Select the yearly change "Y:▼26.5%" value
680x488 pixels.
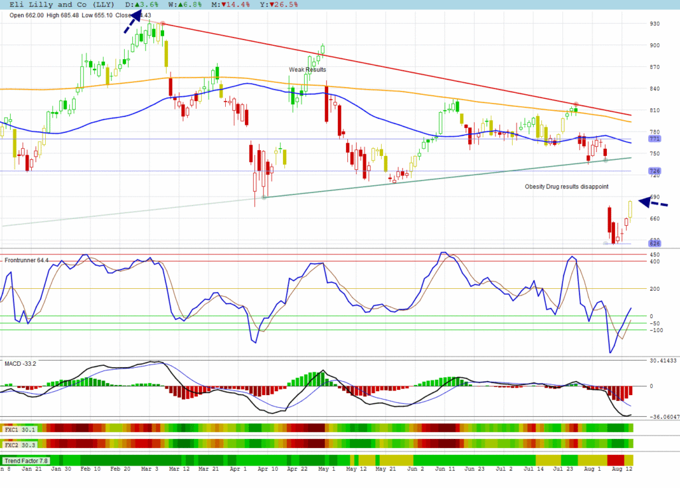click(279, 5)
